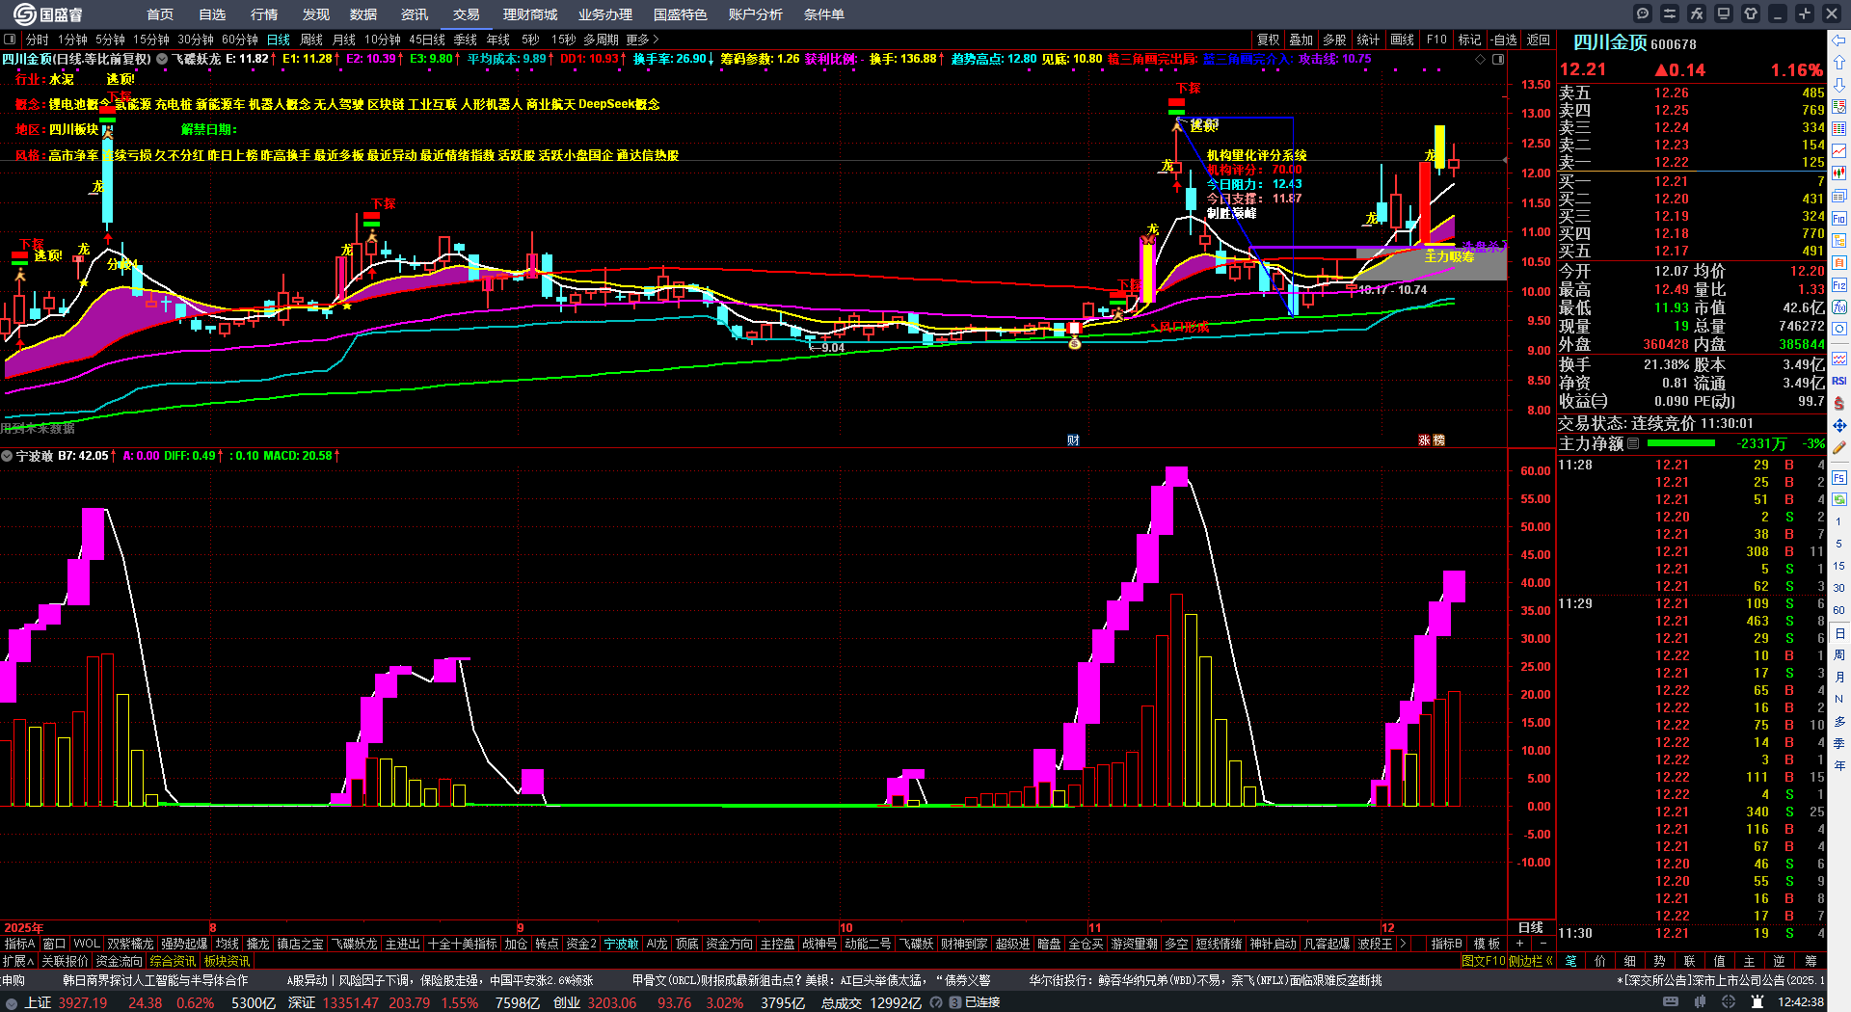This screenshot has width=1851, height=1012.
Task: Click the F10 company info sidebar icon
Action: pos(1839,219)
